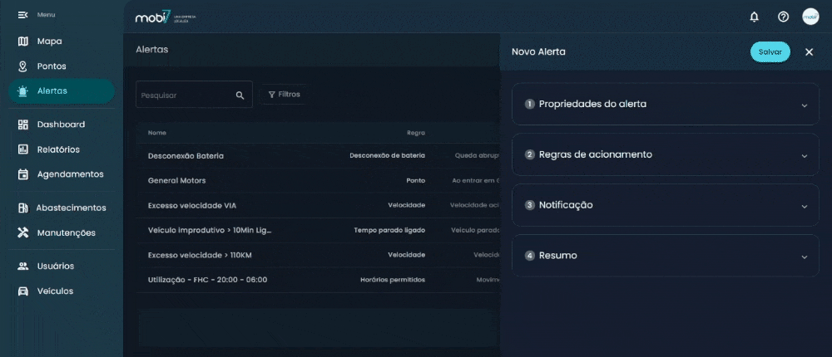Expand Propriedades do alerta section
The height and width of the screenshot is (357, 832).
click(665, 105)
